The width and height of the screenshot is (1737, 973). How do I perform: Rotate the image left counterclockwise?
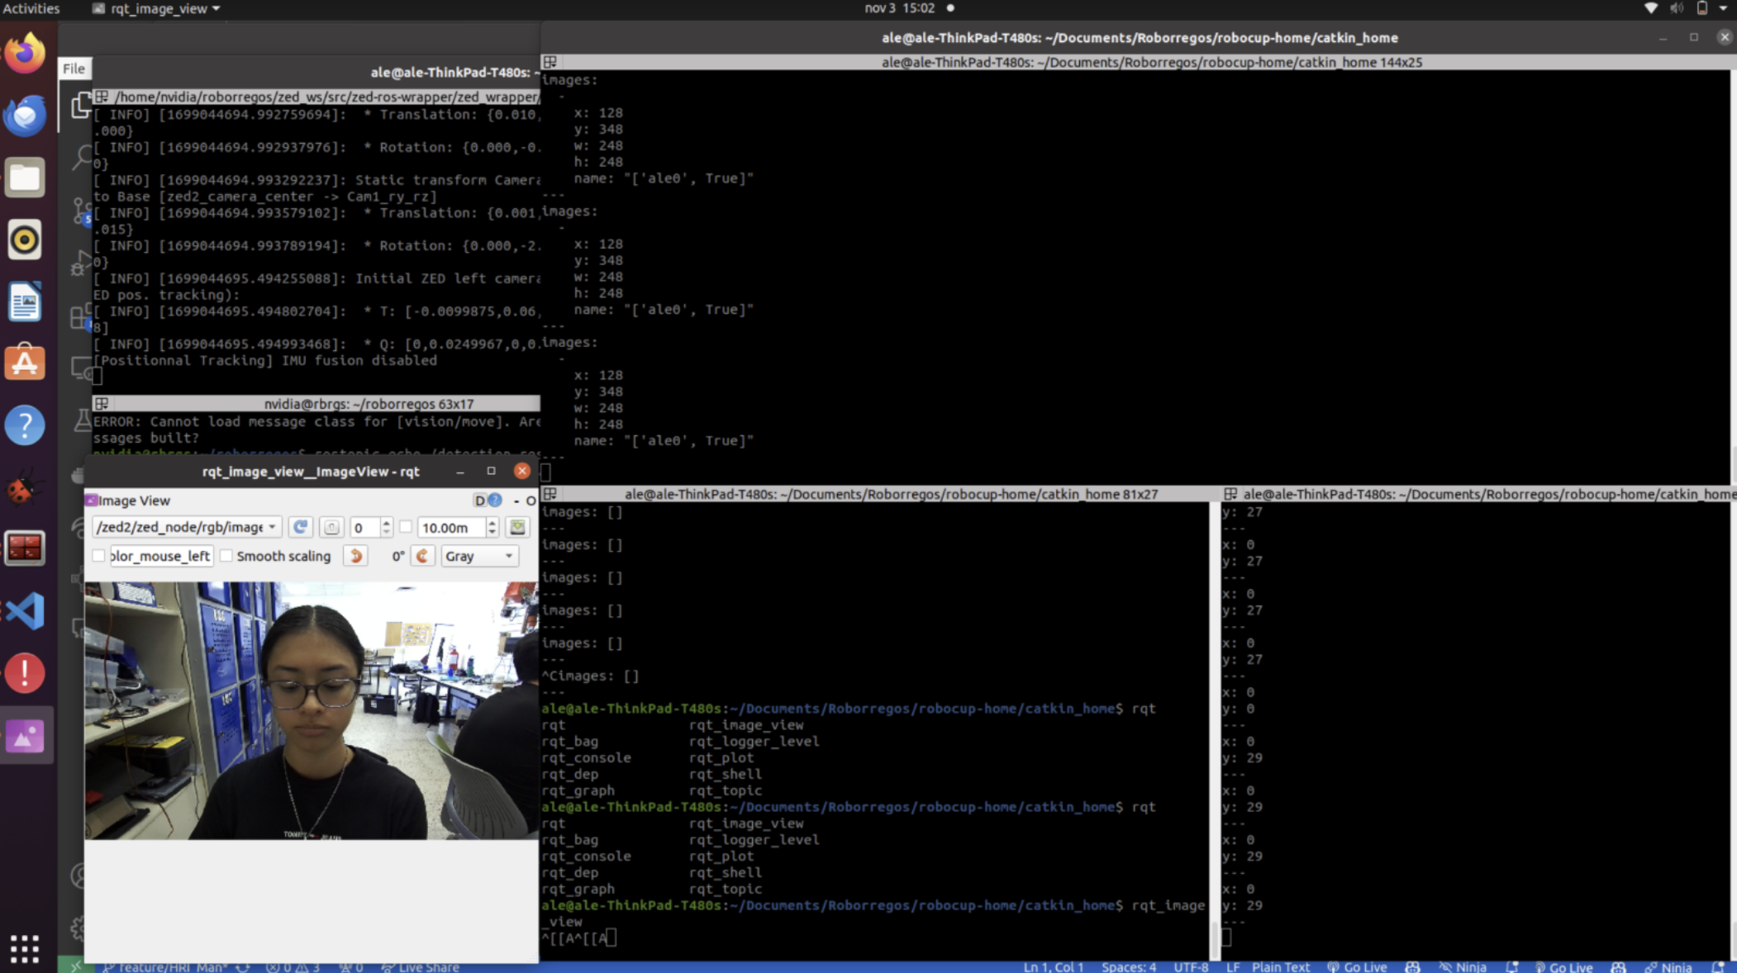pyautogui.click(x=356, y=556)
